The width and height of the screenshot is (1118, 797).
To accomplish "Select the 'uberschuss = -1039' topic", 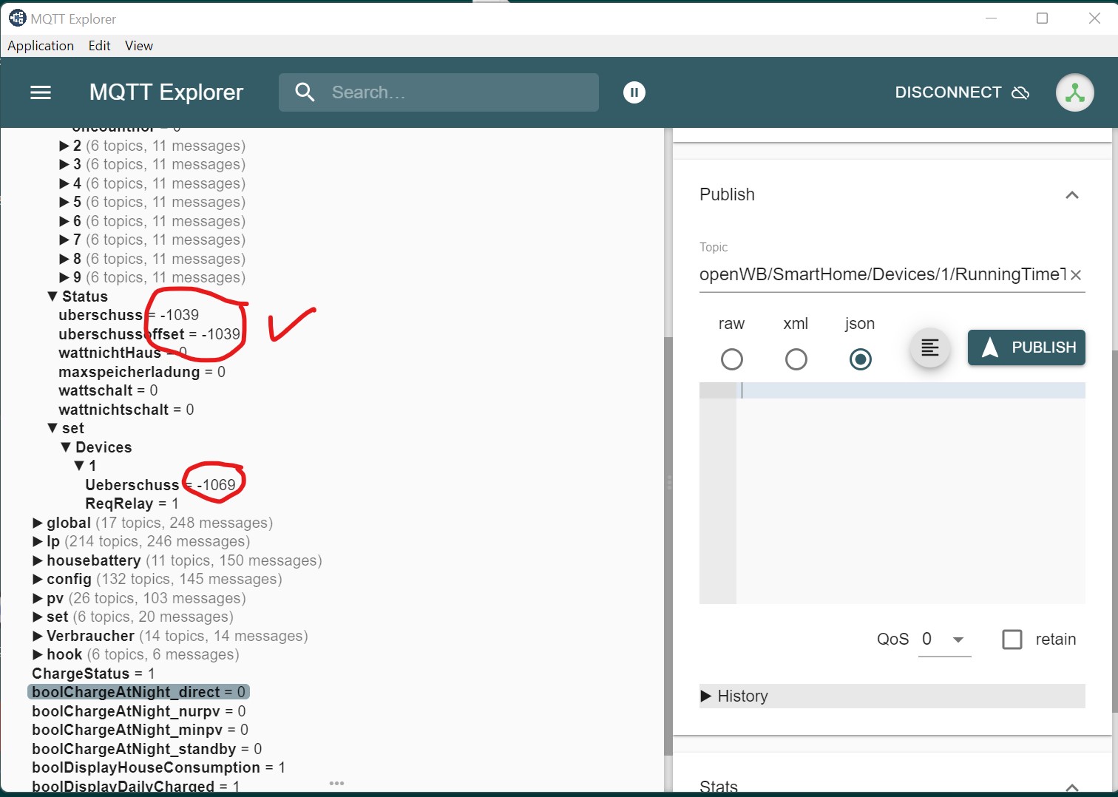I will (x=129, y=315).
